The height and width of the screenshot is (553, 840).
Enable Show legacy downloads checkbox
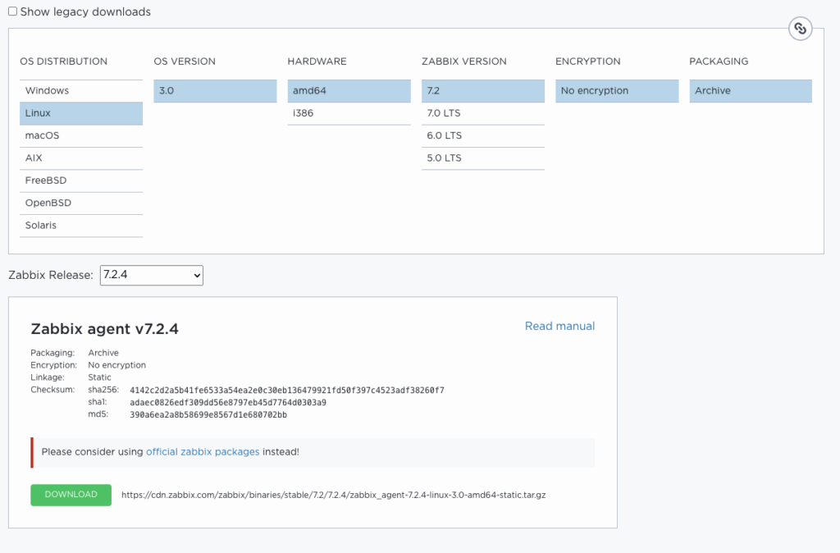click(x=13, y=11)
